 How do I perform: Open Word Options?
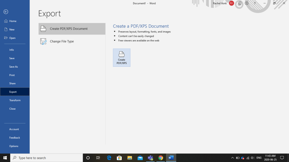pos(14,146)
